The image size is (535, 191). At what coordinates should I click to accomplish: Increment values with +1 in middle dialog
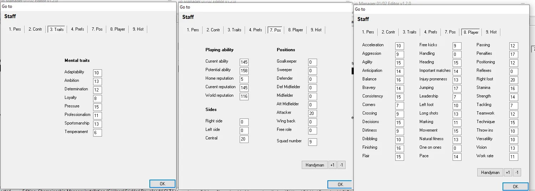pyautogui.click(x=332, y=165)
